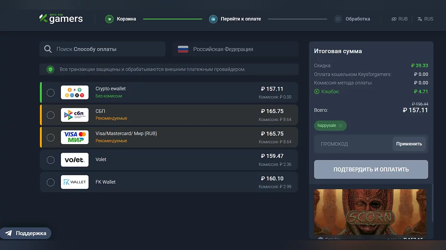The height and width of the screenshot is (250, 446).
Task: Go back to the Корзина step
Action: click(126, 19)
